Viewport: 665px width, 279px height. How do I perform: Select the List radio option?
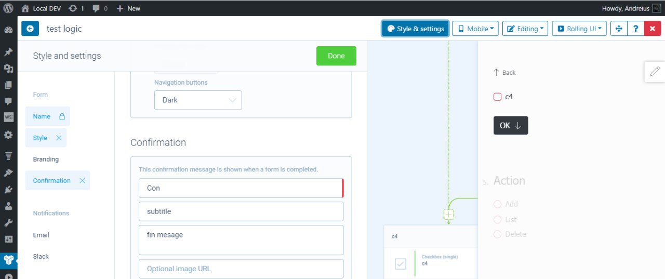click(497, 220)
